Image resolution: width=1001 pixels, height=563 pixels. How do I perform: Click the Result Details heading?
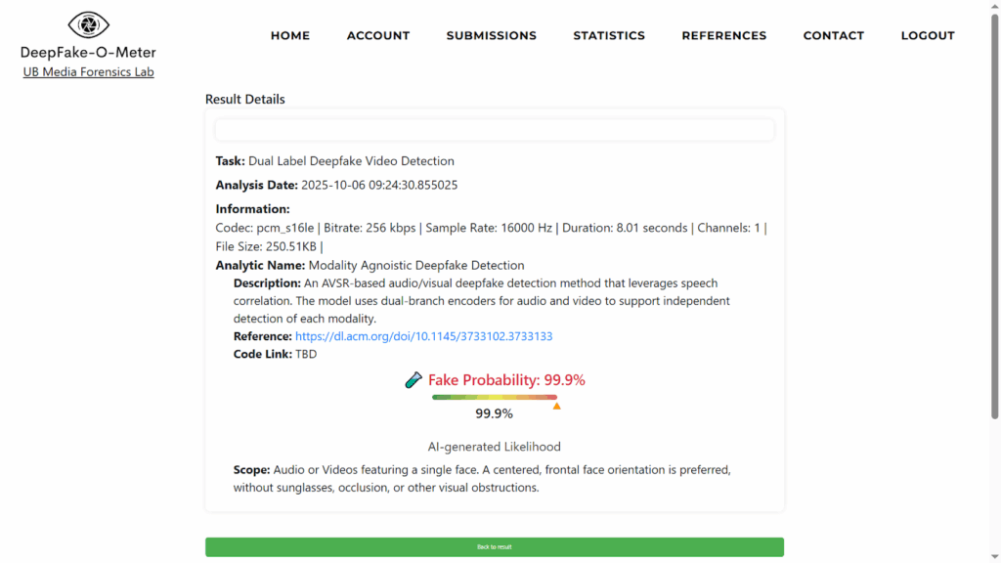click(245, 99)
